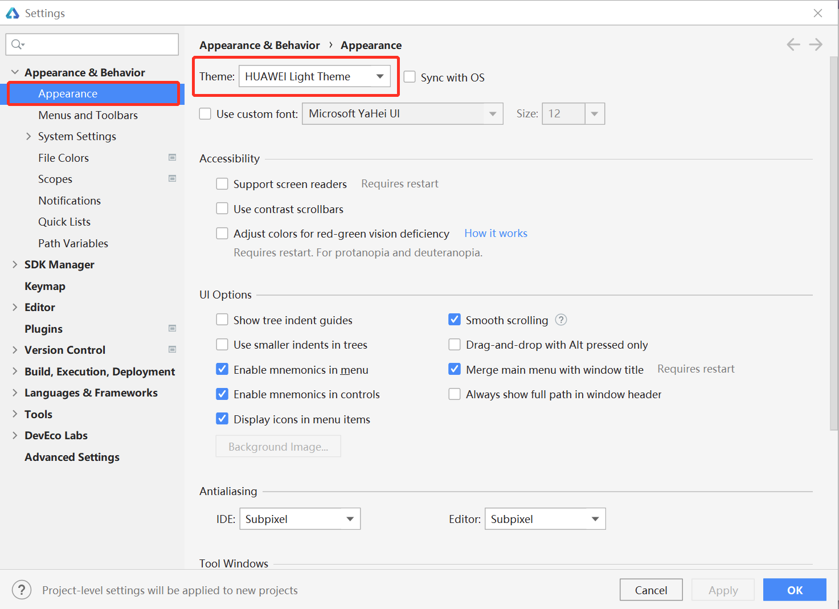Expand Languages & Frameworks node
Screen dimensions: 839x609
(x=15, y=393)
